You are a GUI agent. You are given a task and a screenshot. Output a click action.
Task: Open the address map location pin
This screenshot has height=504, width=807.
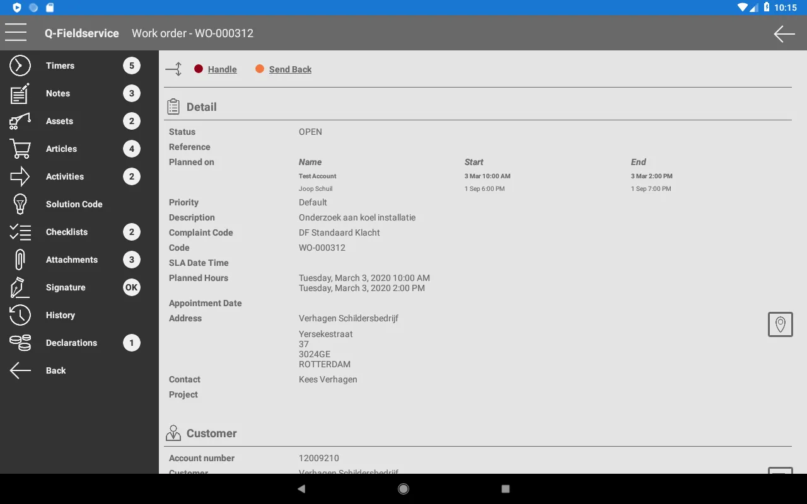click(780, 324)
